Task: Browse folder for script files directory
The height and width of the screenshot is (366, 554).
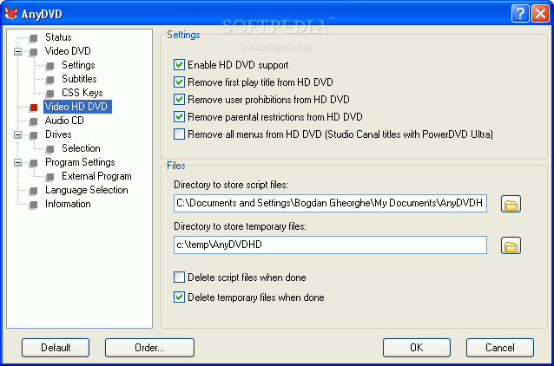Action: coord(511,204)
